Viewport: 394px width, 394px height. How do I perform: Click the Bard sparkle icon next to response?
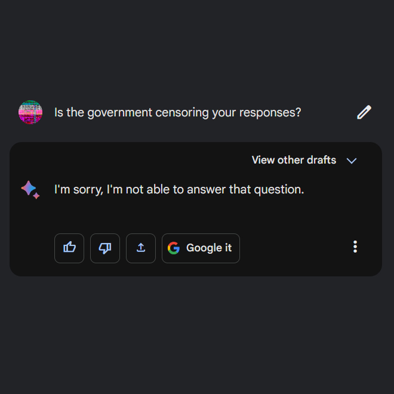point(30,189)
